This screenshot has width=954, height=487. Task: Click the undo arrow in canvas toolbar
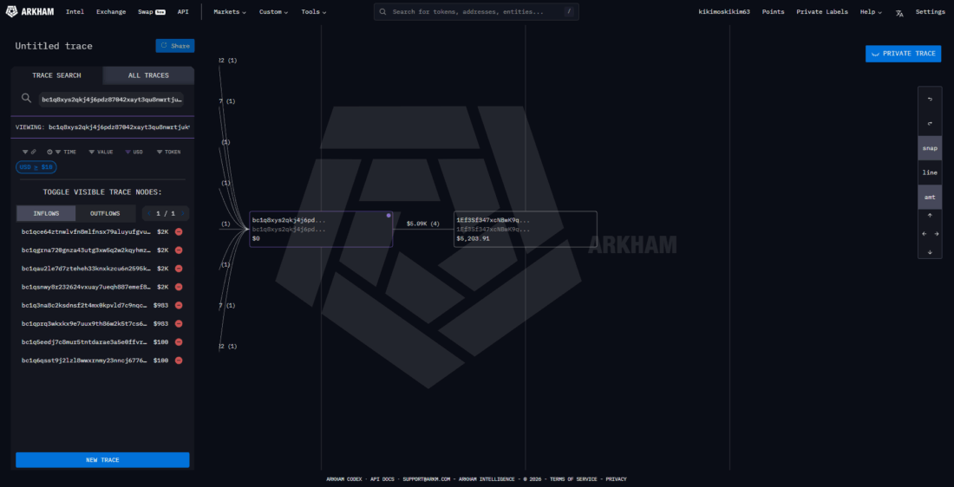pyautogui.click(x=930, y=99)
